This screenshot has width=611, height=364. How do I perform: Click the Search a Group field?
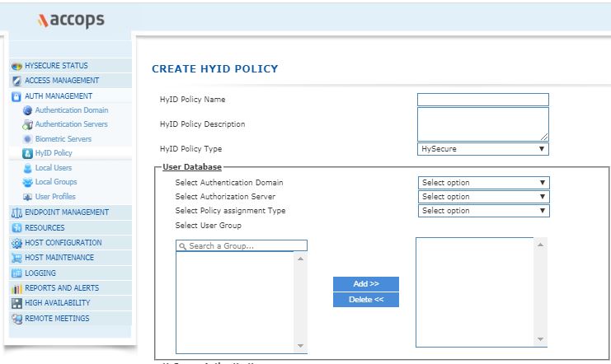point(242,245)
